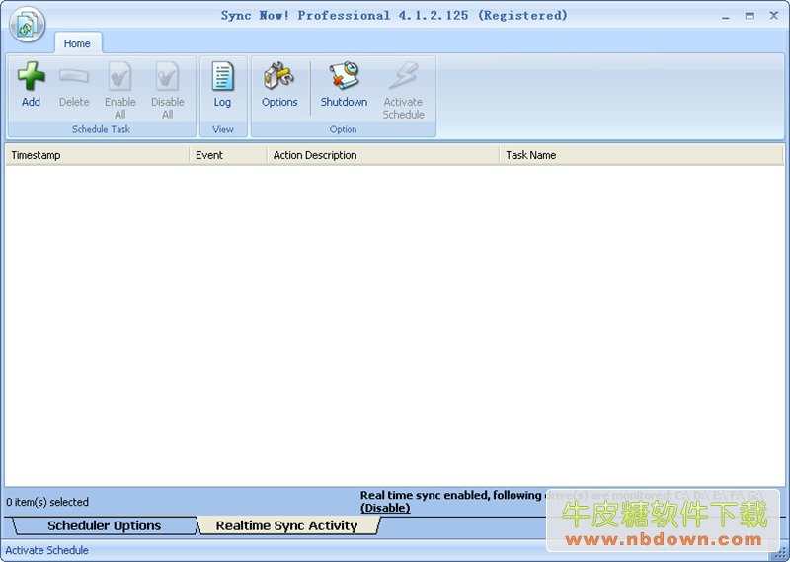
Task: Select the Disable All icon
Action: coord(167,77)
